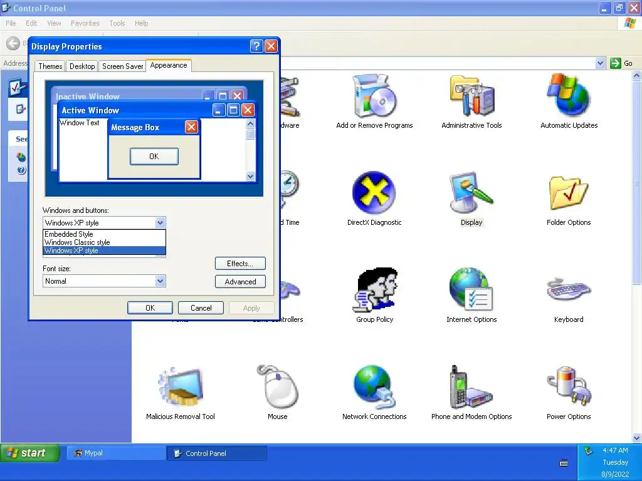
Task: Open the Start menu
Action: [30, 453]
